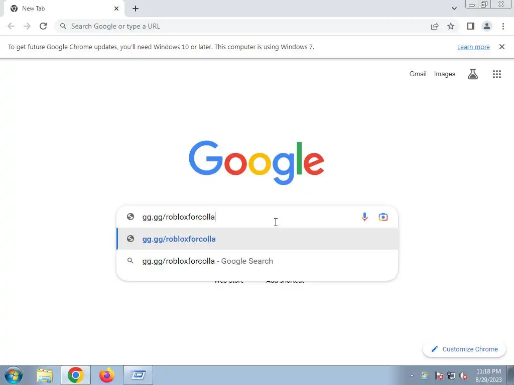Open the Google apps grid
The image size is (514, 385).
[496, 74]
